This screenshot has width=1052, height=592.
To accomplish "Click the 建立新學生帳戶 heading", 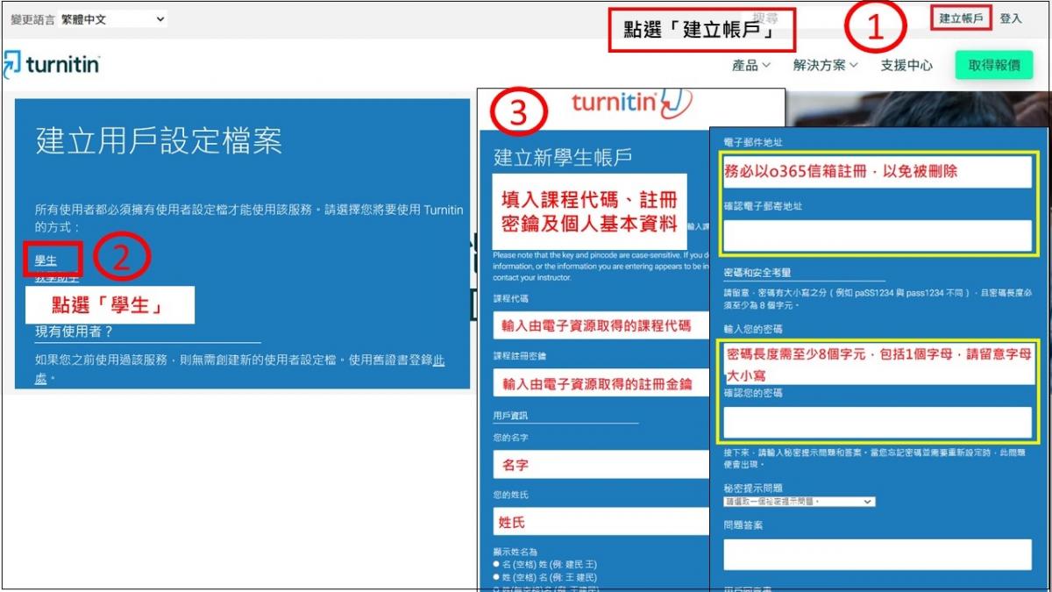I will coord(563,158).
